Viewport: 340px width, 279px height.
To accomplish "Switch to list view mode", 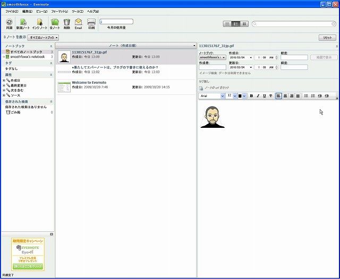I will 227,24.
